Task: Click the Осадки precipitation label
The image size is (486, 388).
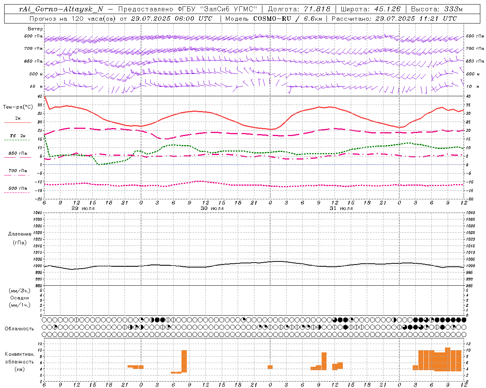Action: (20, 298)
